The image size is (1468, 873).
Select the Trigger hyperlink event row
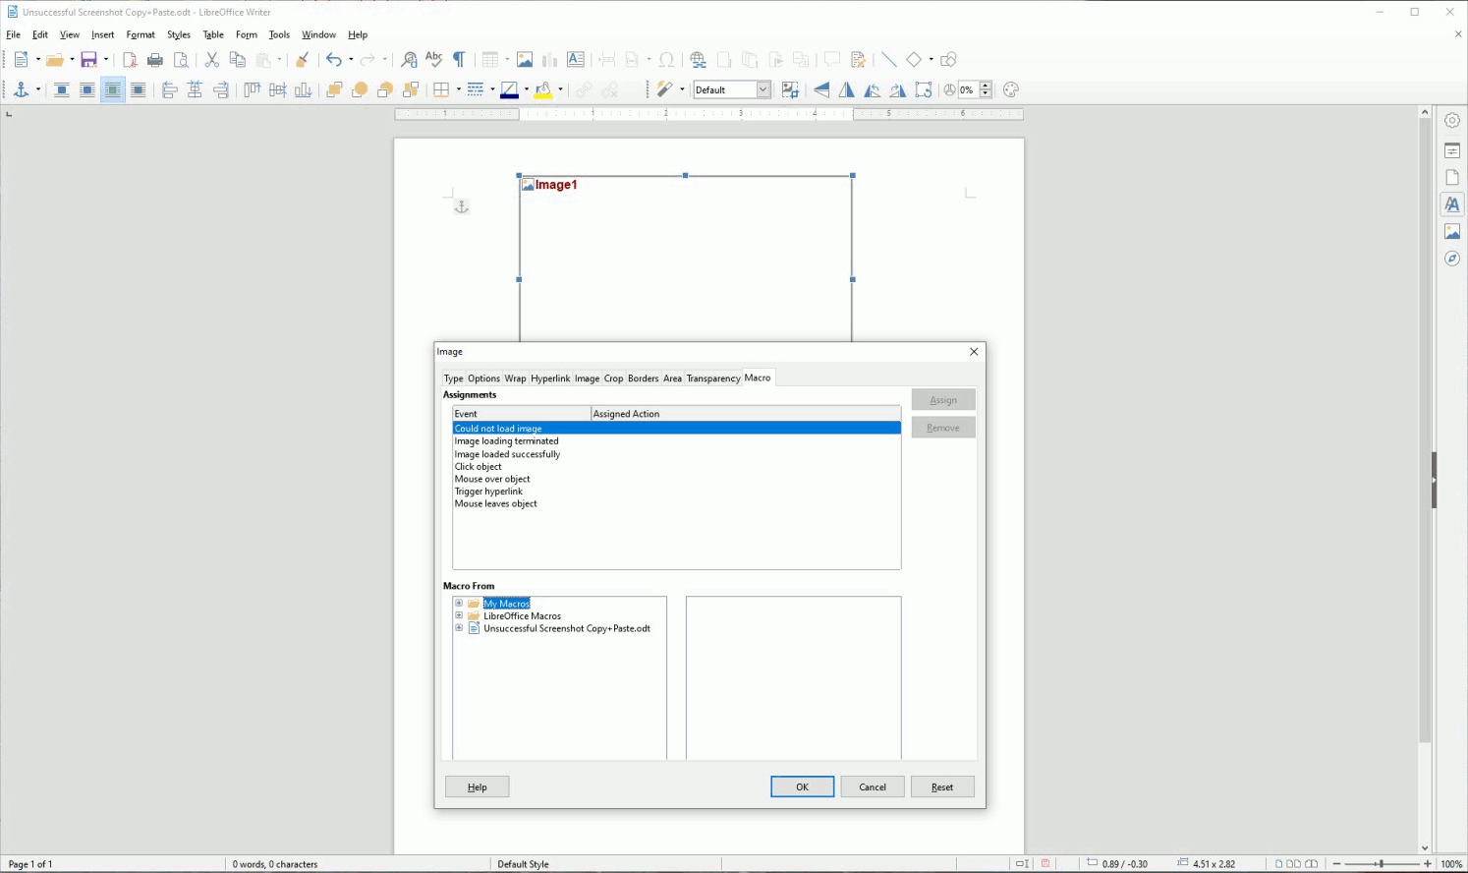[x=676, y=492]
